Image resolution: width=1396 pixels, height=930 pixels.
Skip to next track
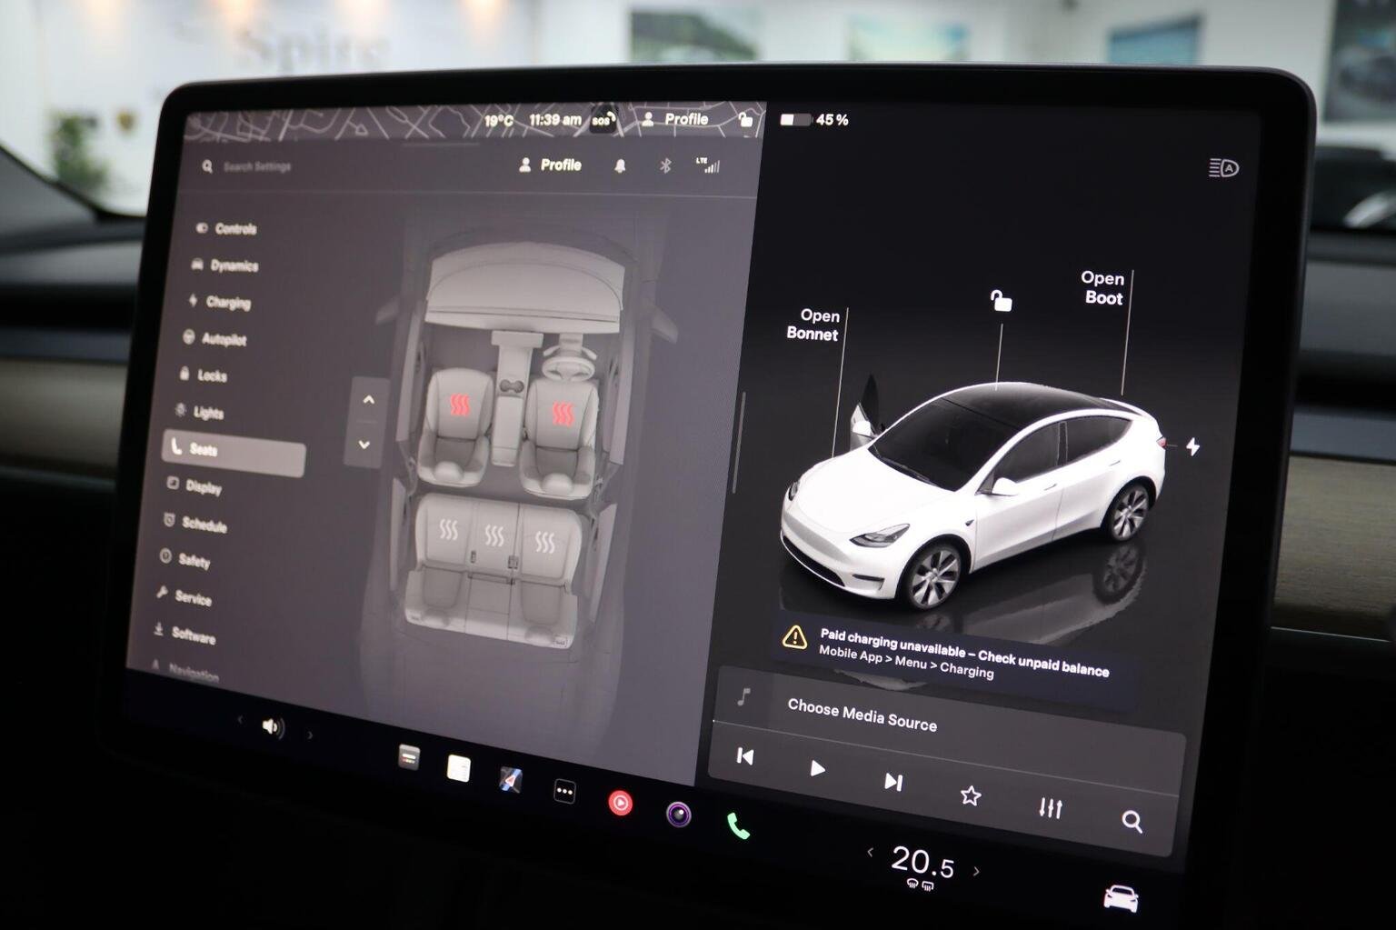[892, 782]
